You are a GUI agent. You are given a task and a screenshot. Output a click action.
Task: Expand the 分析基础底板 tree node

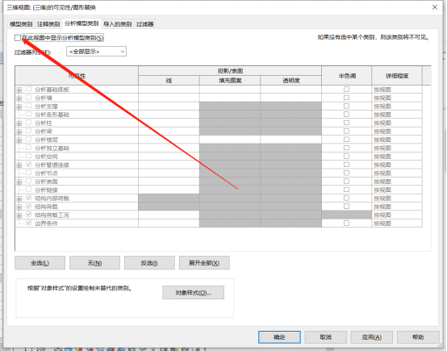click(x=19, y=90)
